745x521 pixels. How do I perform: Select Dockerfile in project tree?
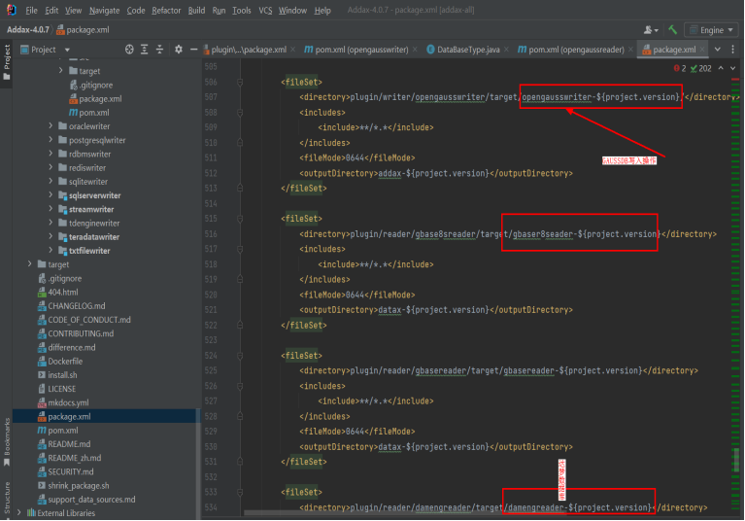pyautogui.click(x=65, y=362)
